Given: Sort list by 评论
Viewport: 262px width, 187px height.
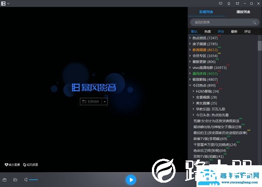Looking at the screenshot, I should 247,31.
